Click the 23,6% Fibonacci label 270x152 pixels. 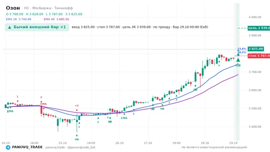242,49
